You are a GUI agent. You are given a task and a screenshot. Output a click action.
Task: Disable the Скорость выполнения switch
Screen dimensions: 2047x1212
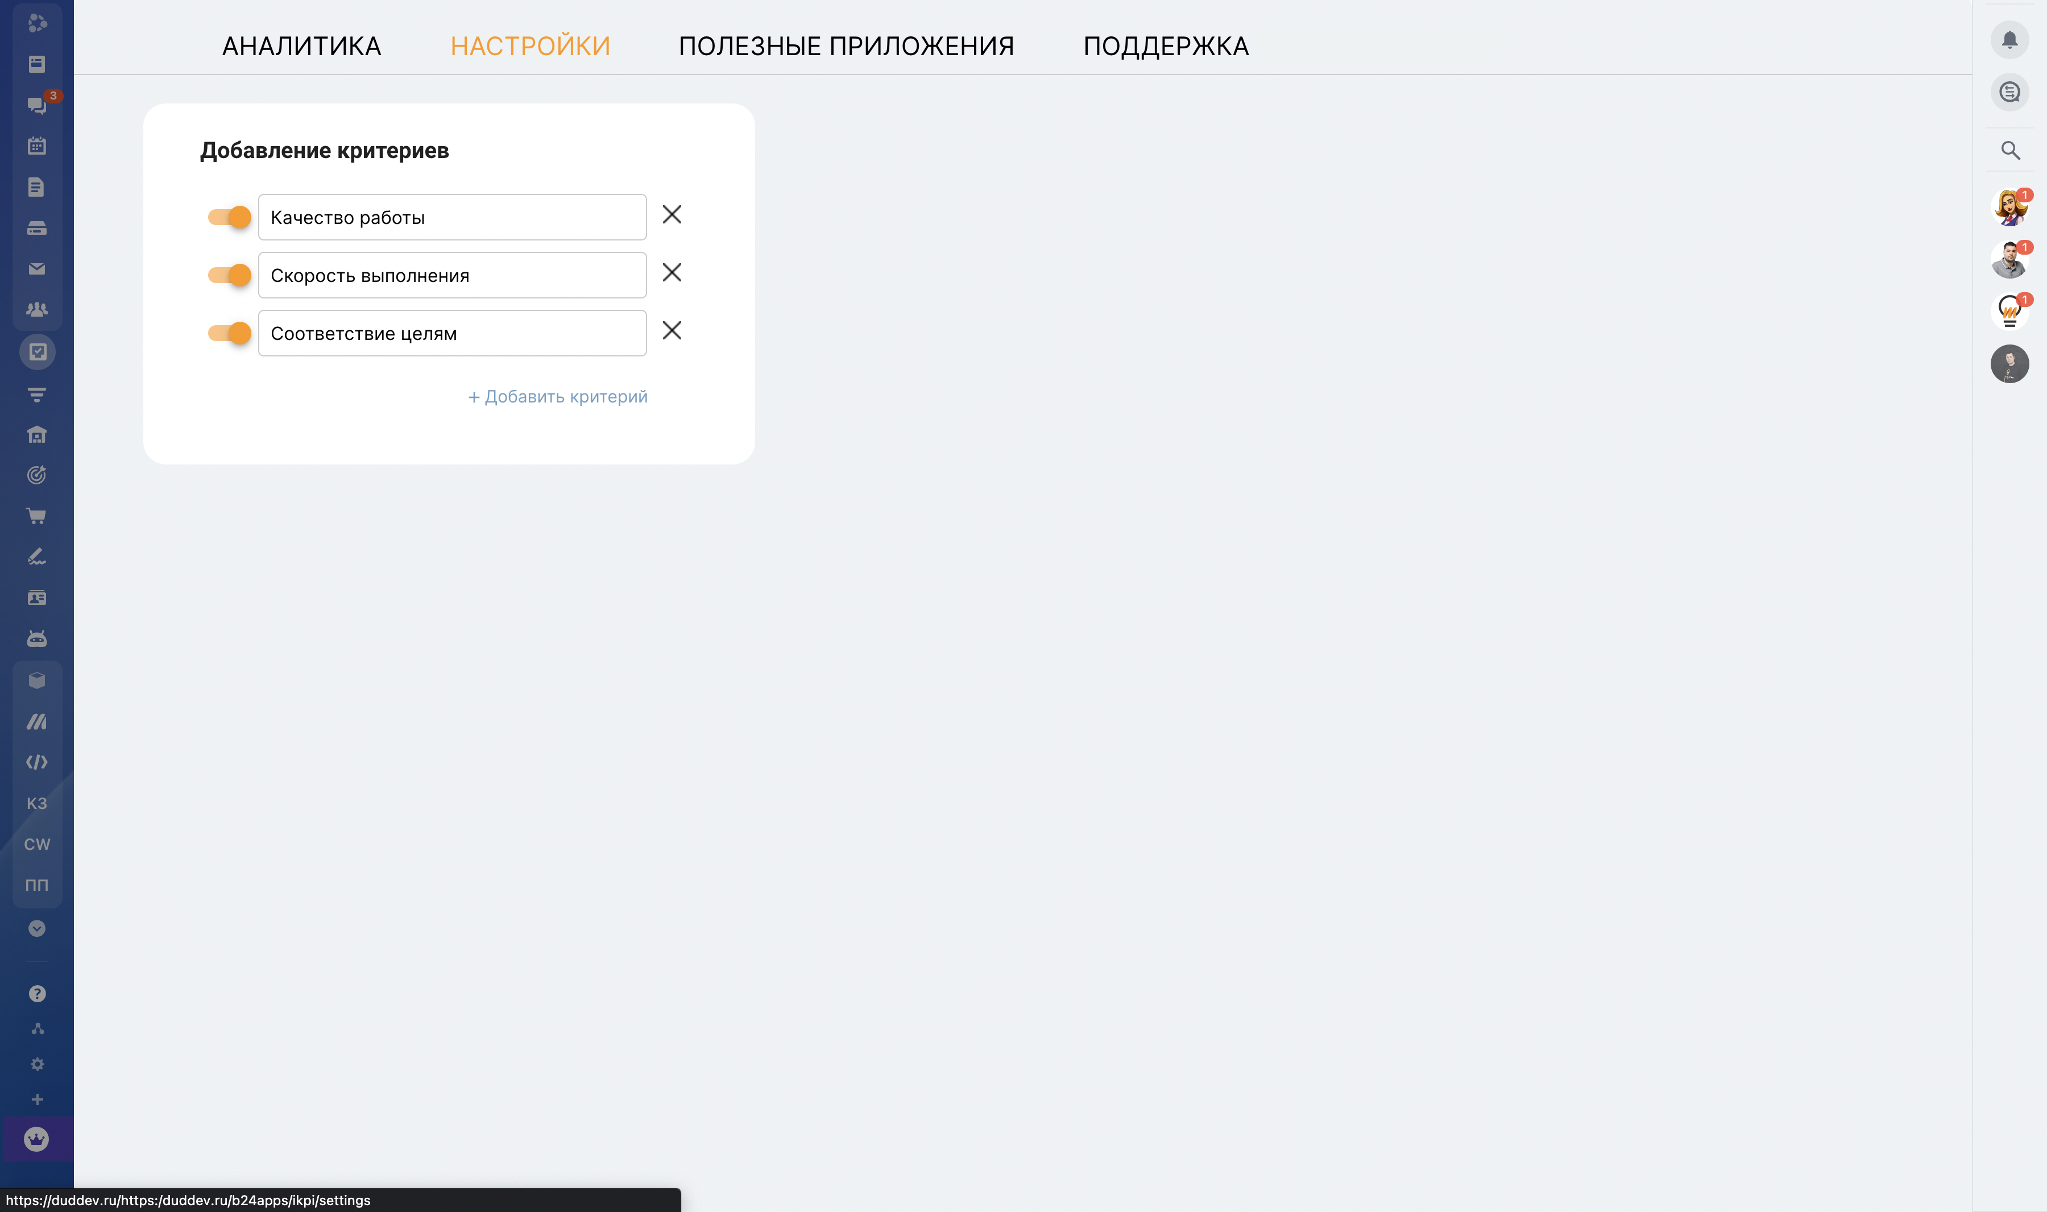[230, 275]
